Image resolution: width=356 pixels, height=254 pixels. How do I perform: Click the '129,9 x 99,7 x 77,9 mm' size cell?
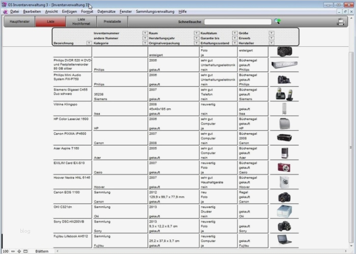coord(167,197)
